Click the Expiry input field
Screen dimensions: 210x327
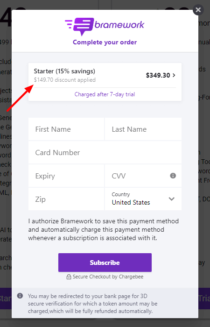tap(66, 176)
